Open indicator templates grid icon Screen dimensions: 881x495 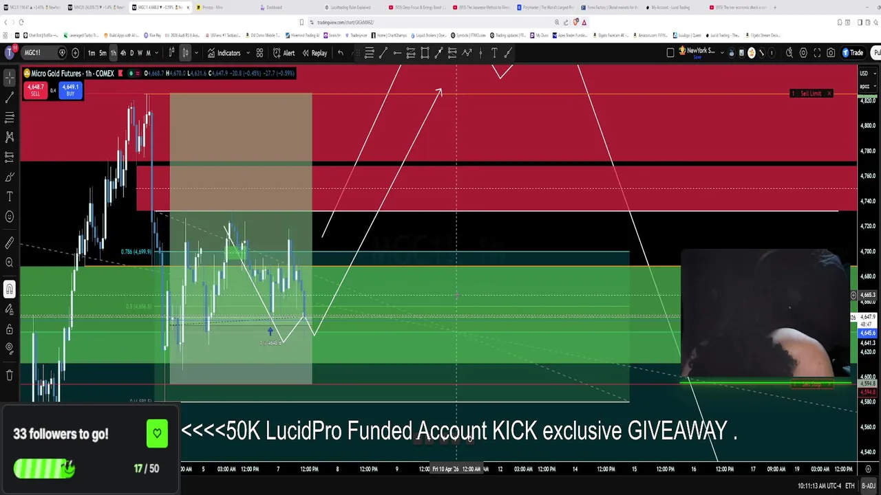point(259,53)
